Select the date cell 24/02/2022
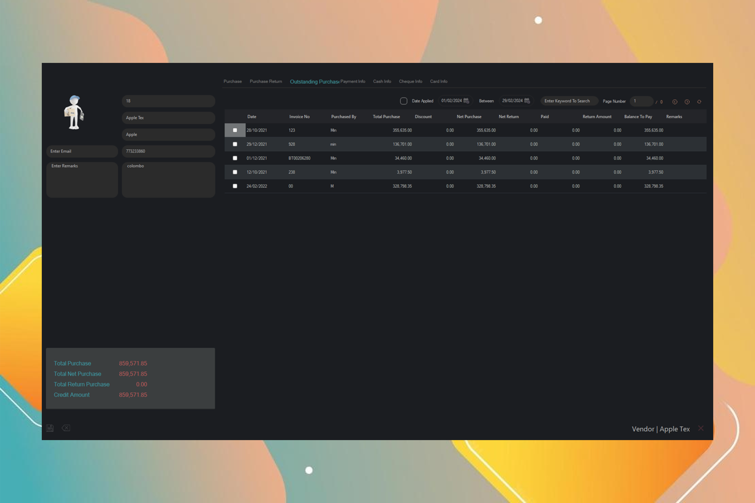This screenshot has width=755, height=503. click(257, 186)
